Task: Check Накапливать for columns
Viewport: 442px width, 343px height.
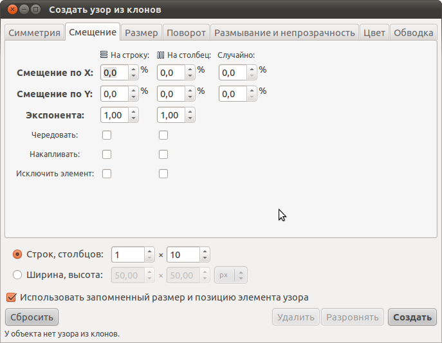Action: coord(163,154)
